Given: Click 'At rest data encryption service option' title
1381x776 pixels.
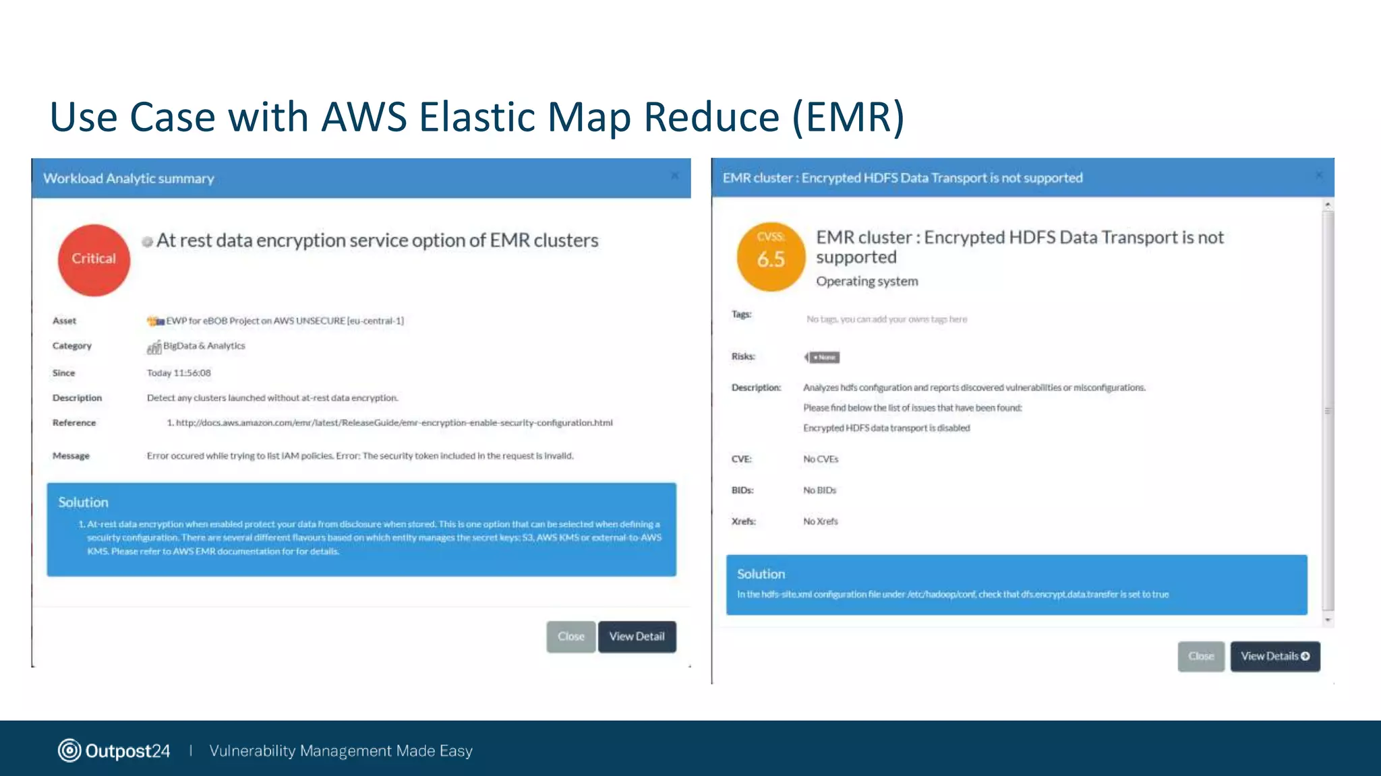Looking at the screenshot, I should point(378,240).
